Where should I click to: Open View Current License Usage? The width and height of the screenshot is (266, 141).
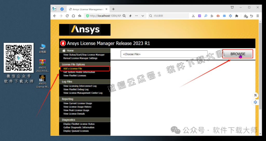pos(78,103)
